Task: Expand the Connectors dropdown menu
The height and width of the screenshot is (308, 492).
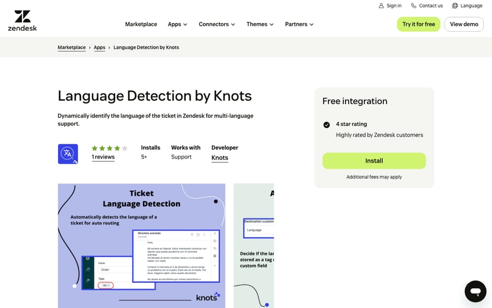Action: 216,24
